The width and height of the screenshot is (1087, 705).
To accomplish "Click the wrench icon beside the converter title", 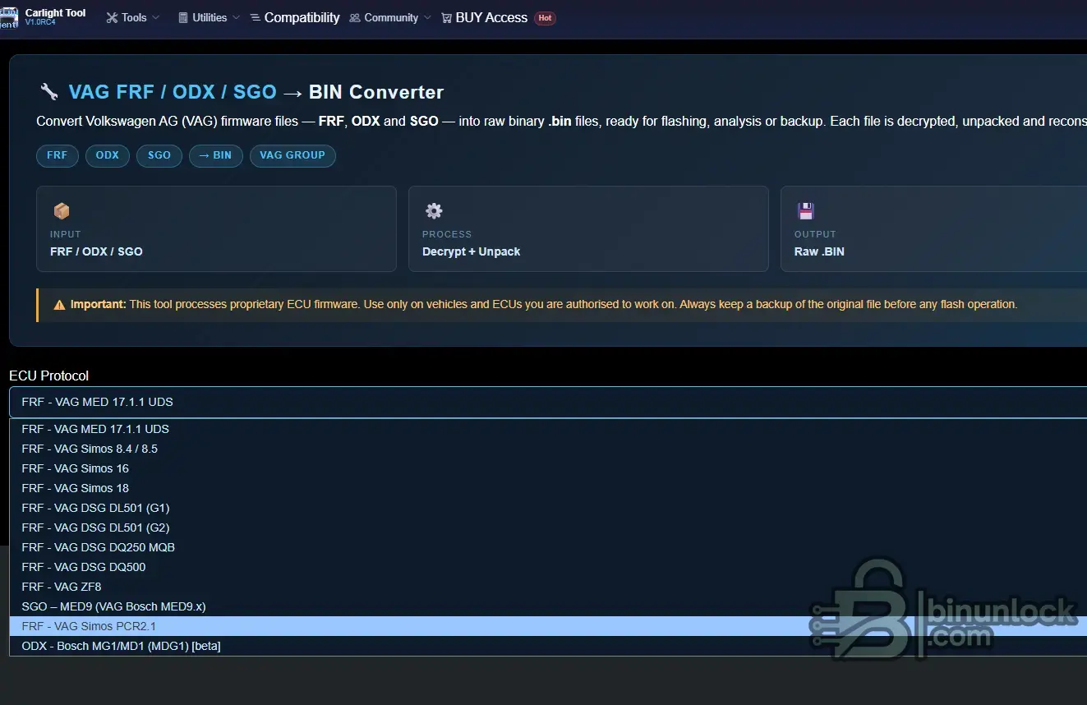I will click(x=49, y=92).
